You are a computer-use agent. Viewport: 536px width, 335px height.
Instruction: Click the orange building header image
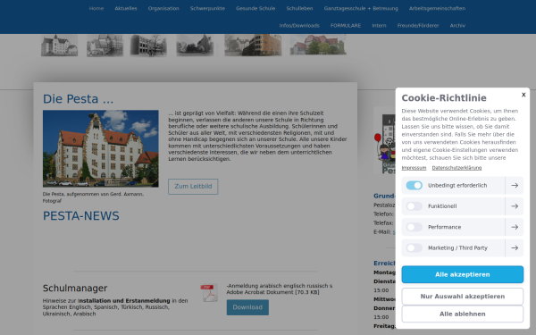coord(253,45)
